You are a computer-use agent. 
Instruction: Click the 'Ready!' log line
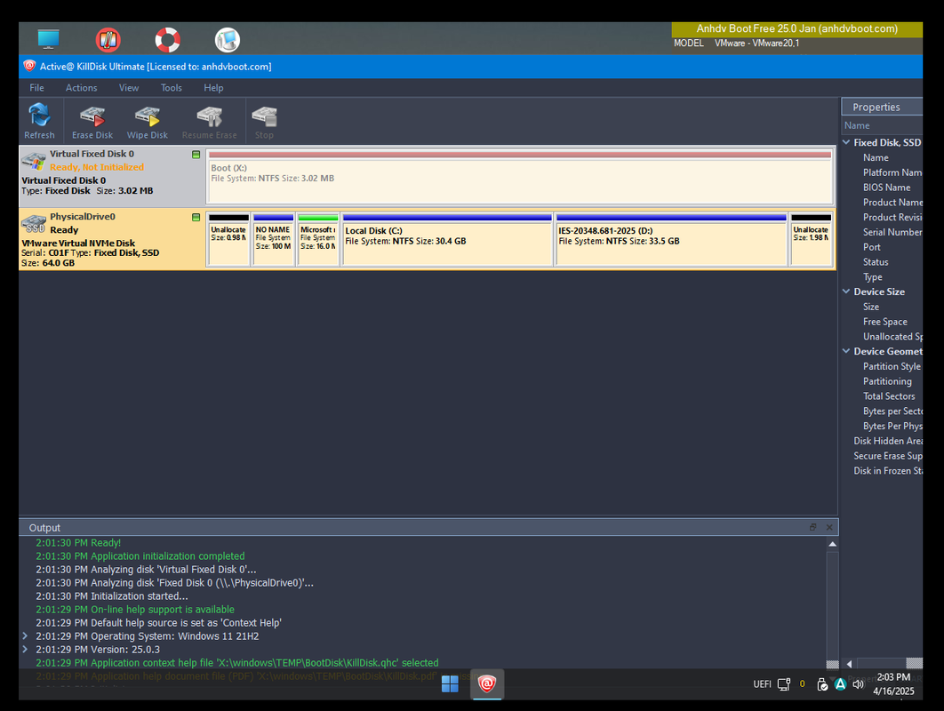point(78,542)
